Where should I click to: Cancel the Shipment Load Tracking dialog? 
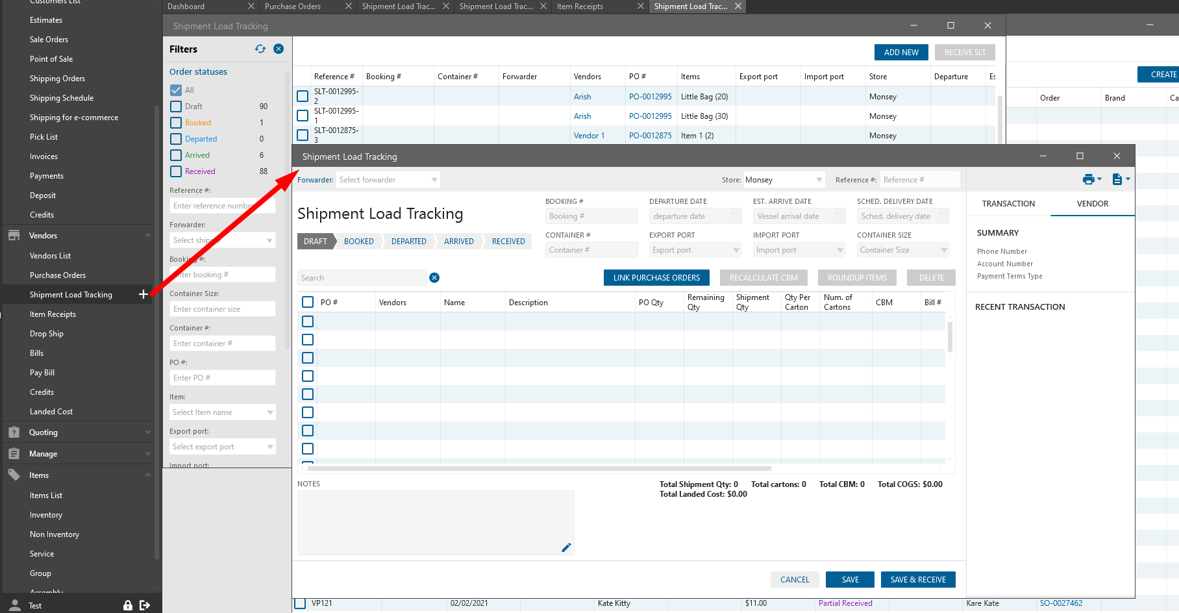click(795, 580)
